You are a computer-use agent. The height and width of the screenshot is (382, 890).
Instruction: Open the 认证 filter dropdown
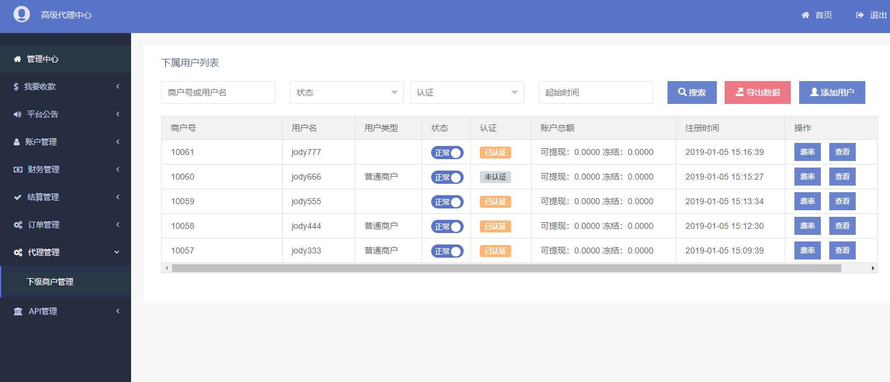[x=467, y=92]
